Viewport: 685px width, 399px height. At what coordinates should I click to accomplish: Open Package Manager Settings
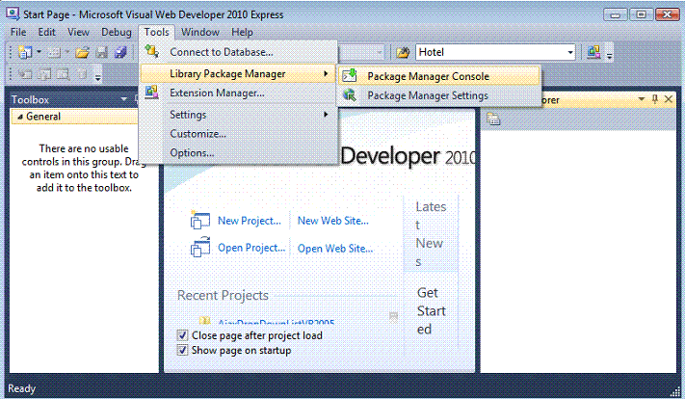point(439,95)
